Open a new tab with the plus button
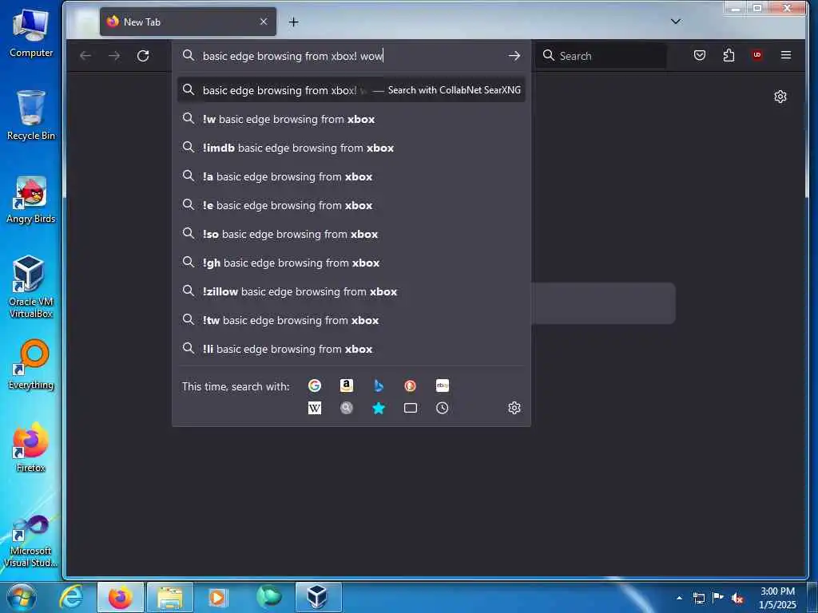 click(x=294, y=22)
